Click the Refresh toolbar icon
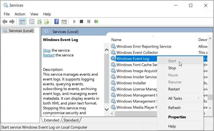Screen dimensions: 214x131 [39, 22]
